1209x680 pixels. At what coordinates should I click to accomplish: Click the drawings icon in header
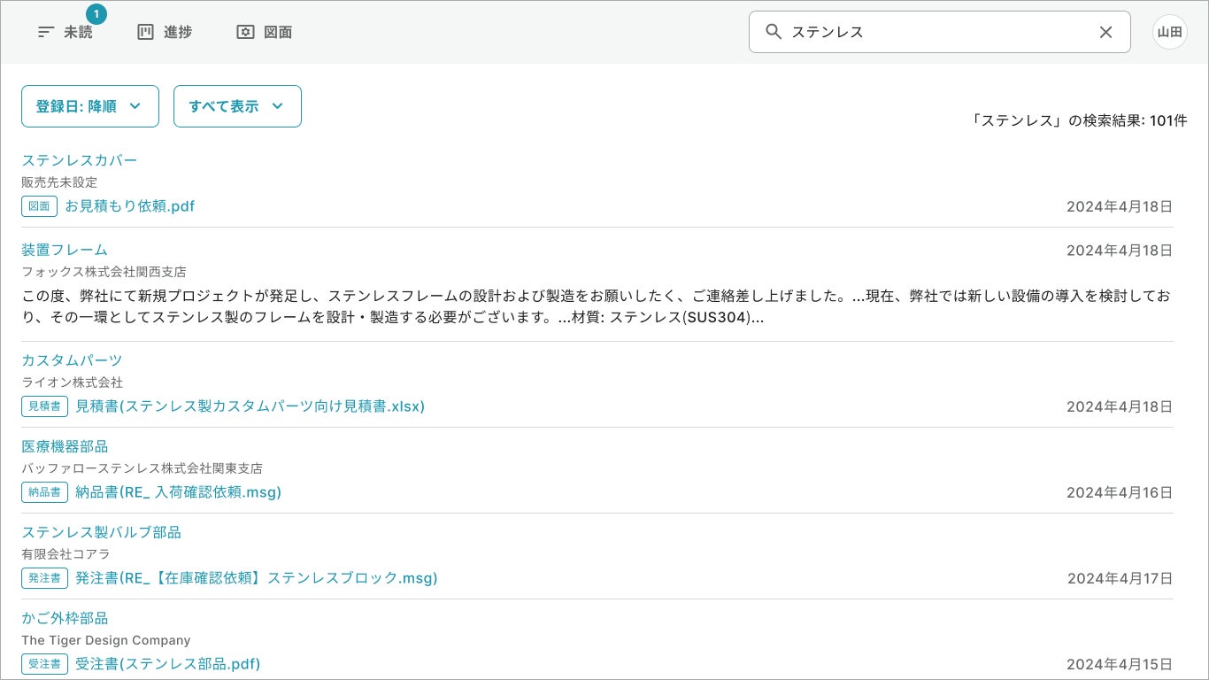click(245, 32)
